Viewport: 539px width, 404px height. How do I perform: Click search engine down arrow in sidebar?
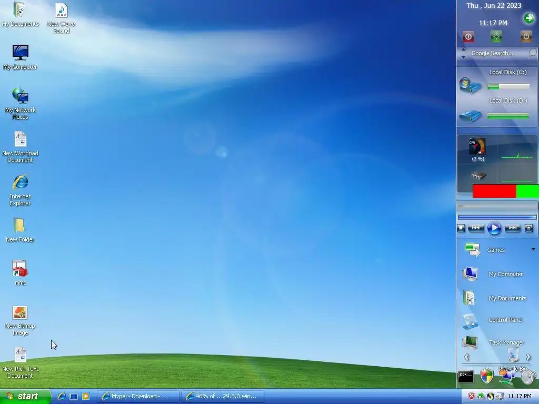click(x=463, y=57)
